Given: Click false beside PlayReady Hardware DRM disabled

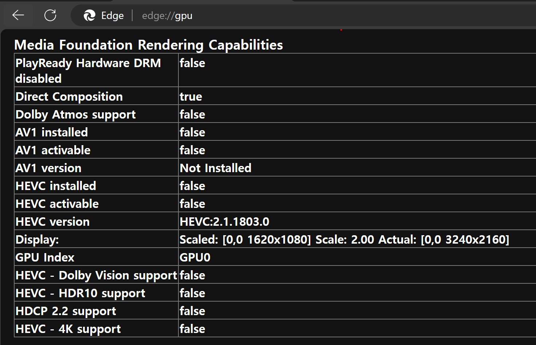Looking at the screenshot, I should tap(192, 63).
